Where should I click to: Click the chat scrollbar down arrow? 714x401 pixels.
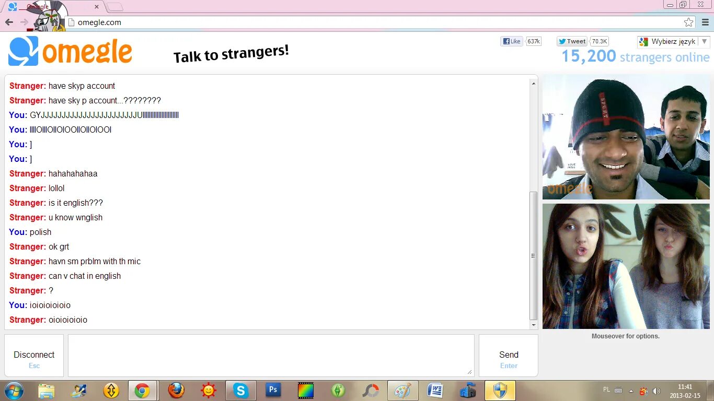[x=534, y=324]
